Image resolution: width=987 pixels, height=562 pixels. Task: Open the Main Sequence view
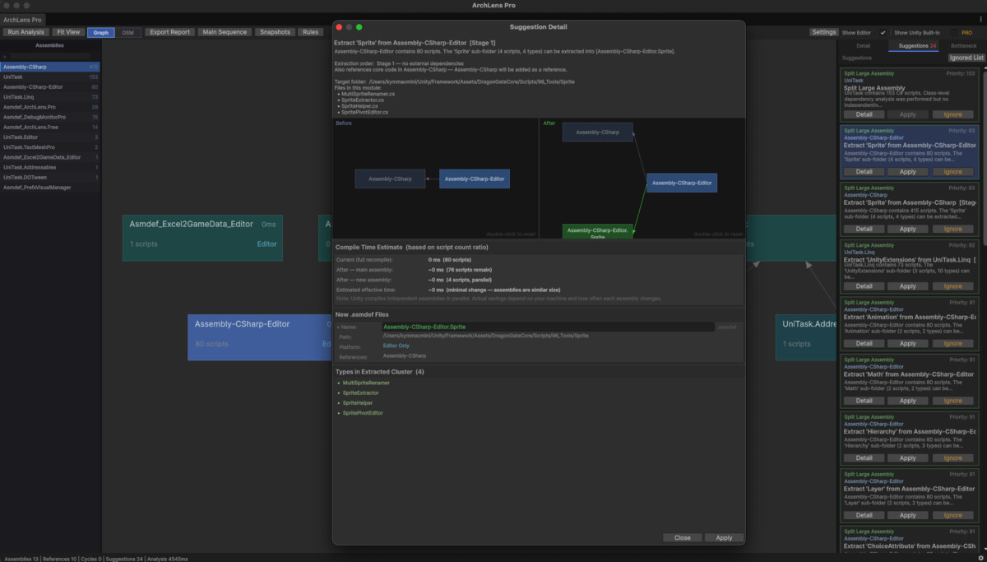pos(225,32)
